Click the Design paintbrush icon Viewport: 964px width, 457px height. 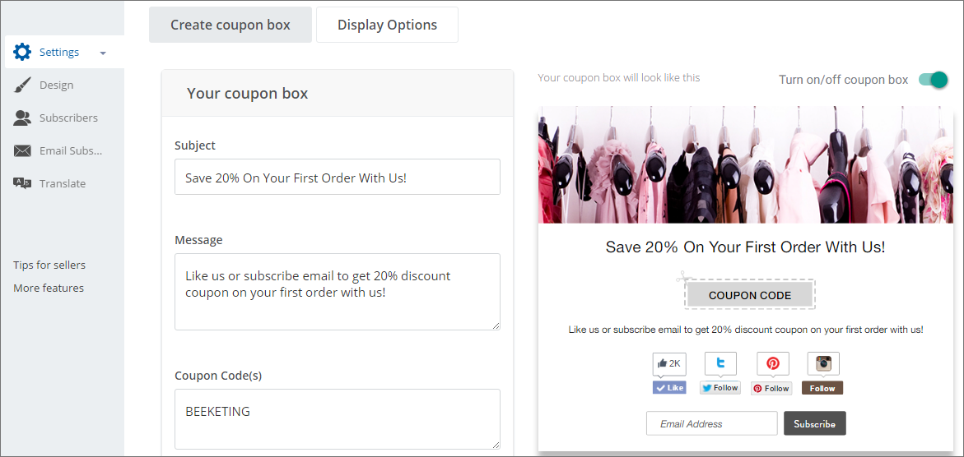22,85
